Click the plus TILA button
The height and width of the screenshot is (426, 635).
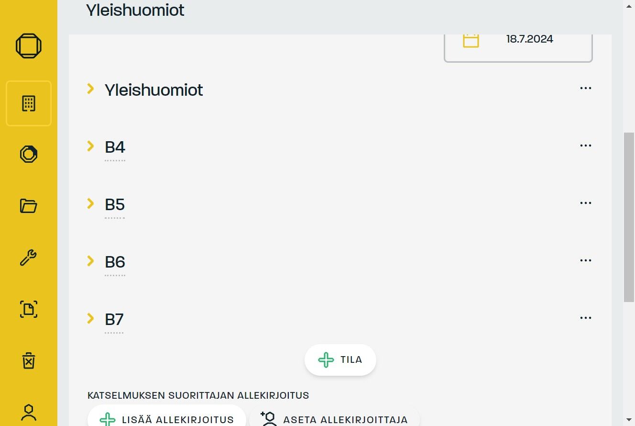click(x=340, y=360)
